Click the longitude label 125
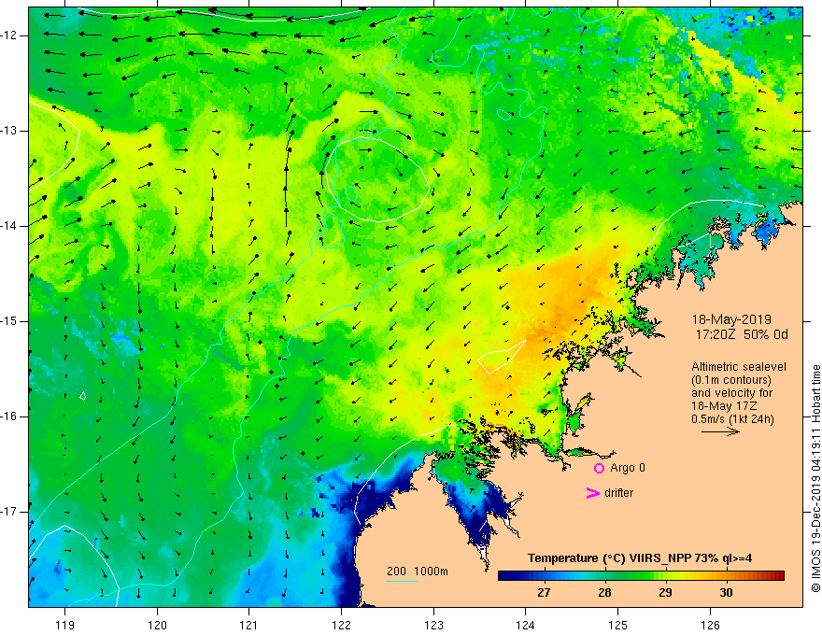The width and height of the screenshot is (822, 635). [617, 625]
